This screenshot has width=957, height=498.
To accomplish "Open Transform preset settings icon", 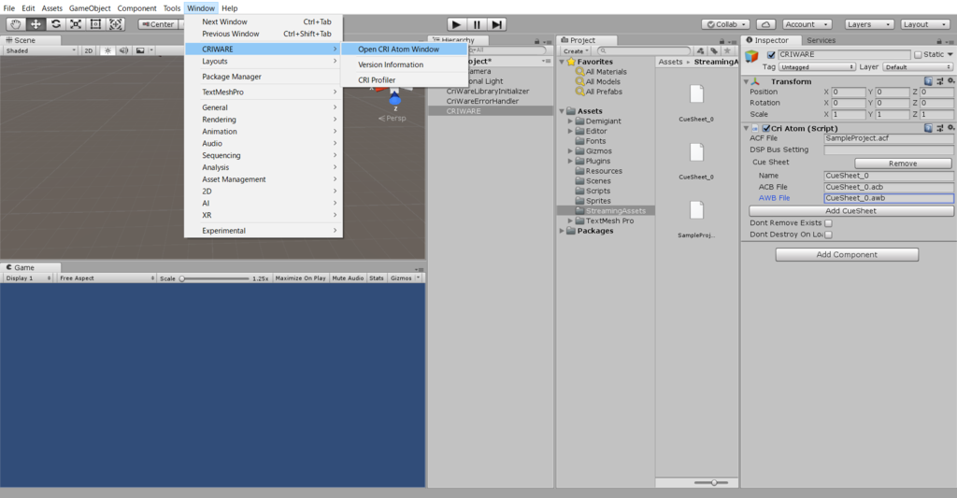I will tap(940, 81).
